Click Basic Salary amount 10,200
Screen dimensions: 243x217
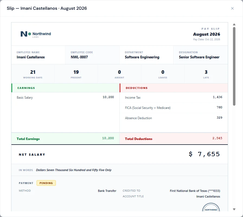[108, 97]
